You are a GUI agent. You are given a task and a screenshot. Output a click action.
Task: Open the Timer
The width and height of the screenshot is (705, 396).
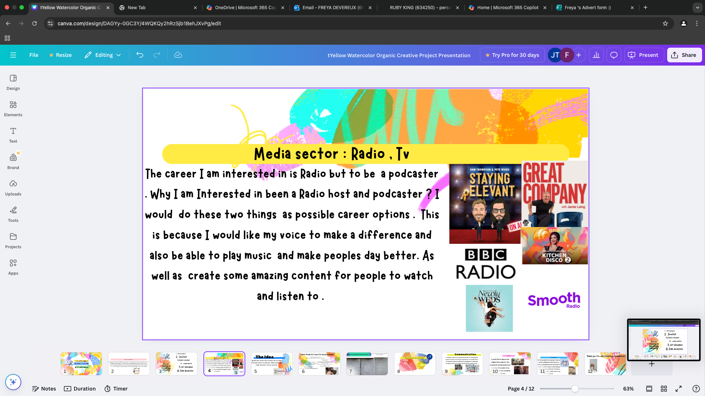[x=116, y=389]
